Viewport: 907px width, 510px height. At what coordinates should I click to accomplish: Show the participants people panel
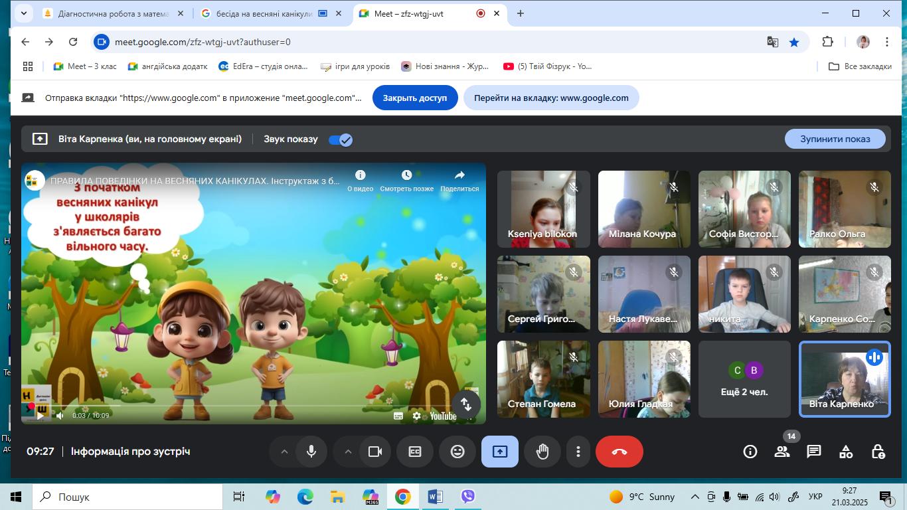coord(782,452)
